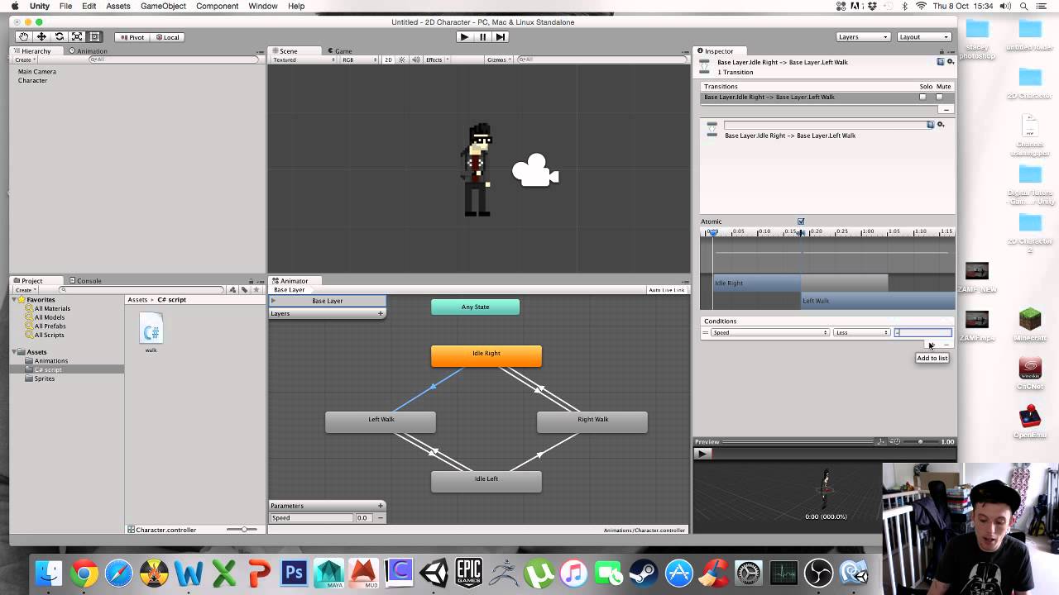
Task: Open transition help book icon
Action: click(930, 125)
